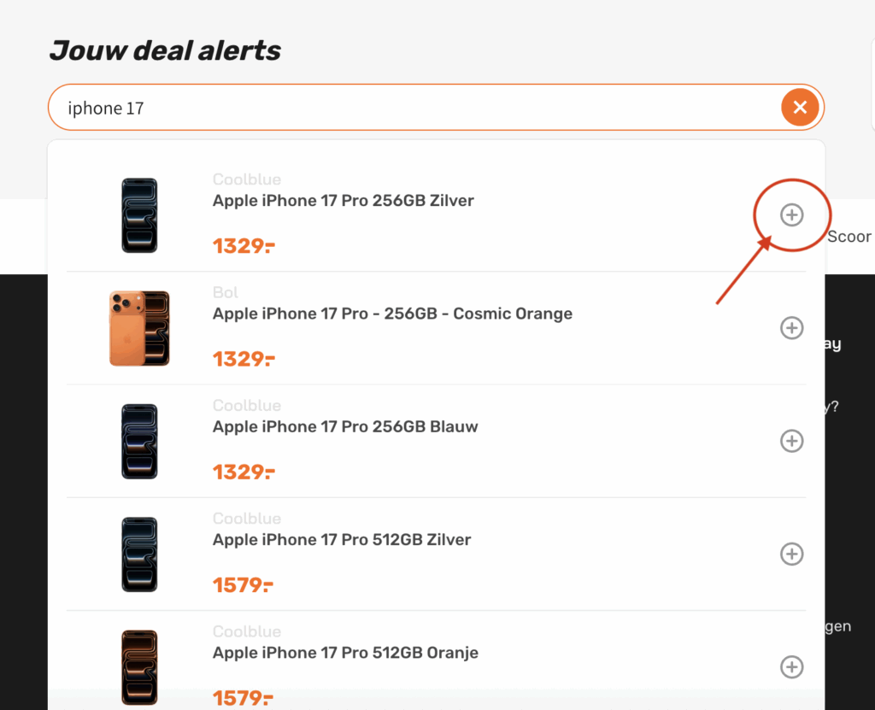Add iPhone 17 Pro 512GB Oranje deal alert
The width and height of the screenshot is (875, 710).
[792, 666]
